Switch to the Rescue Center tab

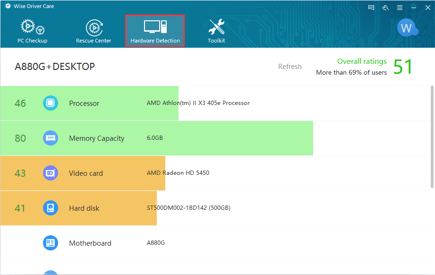pyautogui.click(x=94, y=31)
